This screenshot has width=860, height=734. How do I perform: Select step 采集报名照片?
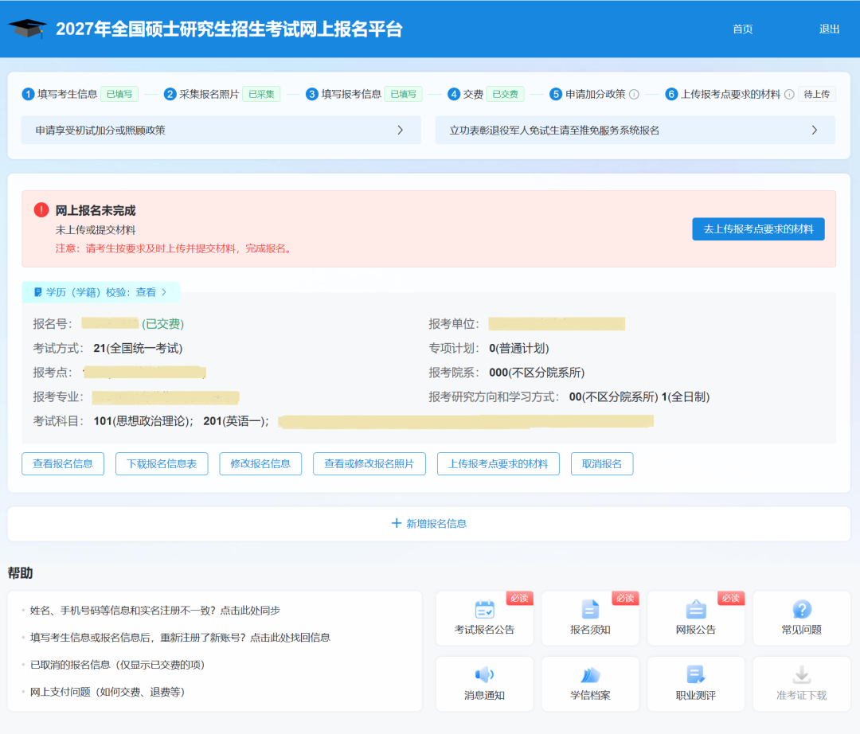(209, 94)
